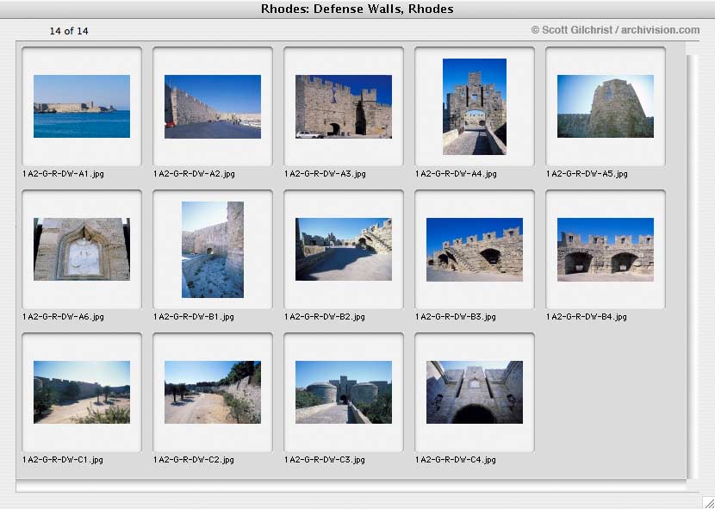The image size is (715, 509).
Task: Select the carved stone niche thumbnail A6
Action: coord(82,249)
